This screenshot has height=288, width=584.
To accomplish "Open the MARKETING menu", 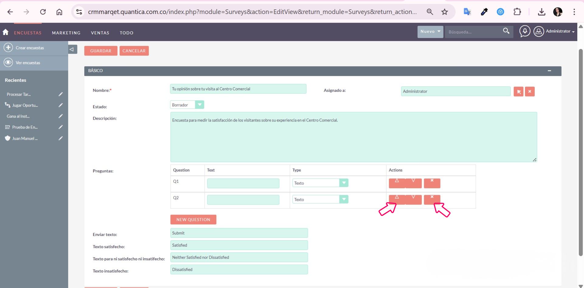I will click(66, 33).
